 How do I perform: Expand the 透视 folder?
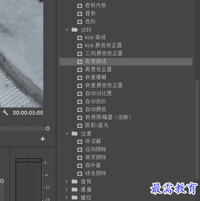tap(67, 181)
